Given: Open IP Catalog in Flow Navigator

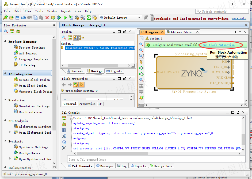Looking at the screenshot, I should 25,65.
